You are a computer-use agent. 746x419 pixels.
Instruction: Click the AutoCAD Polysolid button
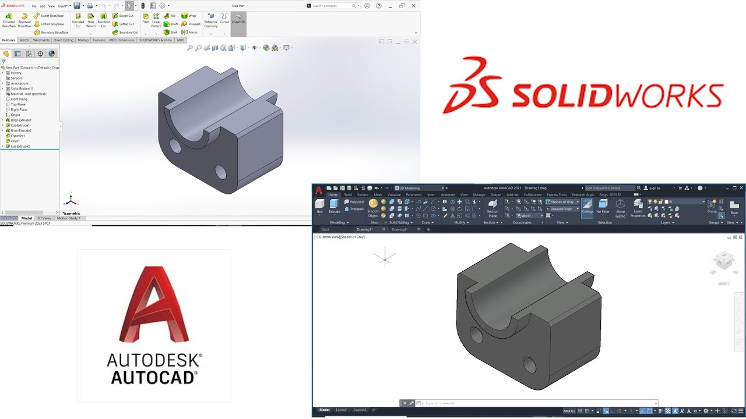pos(354,202)
